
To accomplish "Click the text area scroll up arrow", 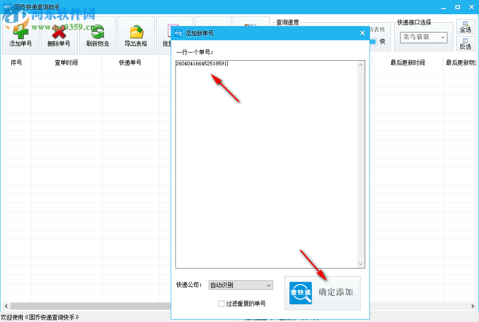I will (361, 65).
